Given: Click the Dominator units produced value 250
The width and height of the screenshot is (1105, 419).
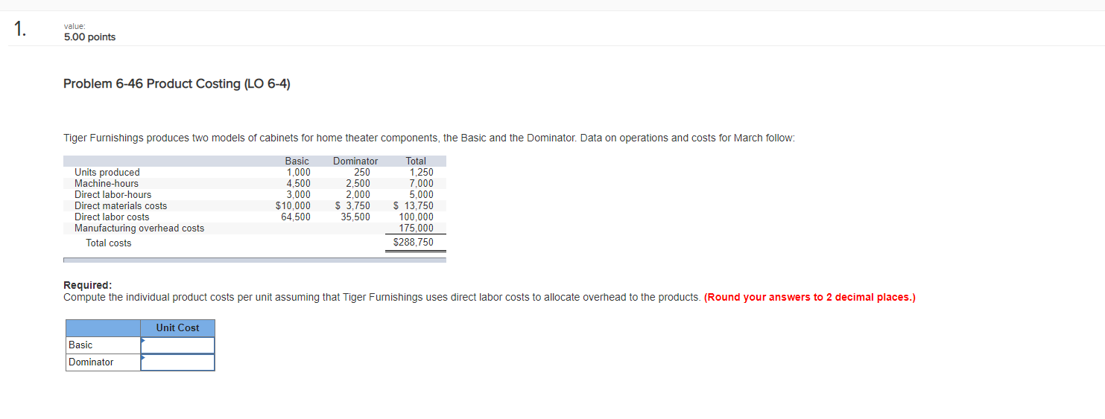Looking at the screenshot, I should [x=362, y=173].
